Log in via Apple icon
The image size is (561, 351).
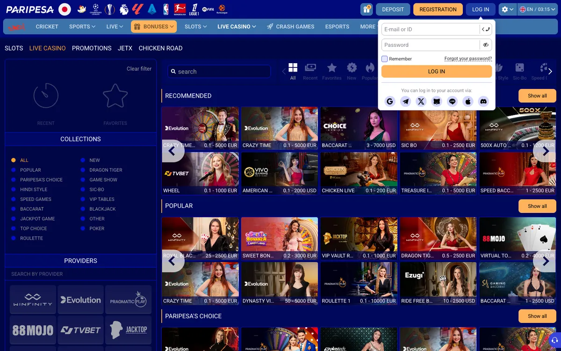pyautogui.click(x=467, y=101)
